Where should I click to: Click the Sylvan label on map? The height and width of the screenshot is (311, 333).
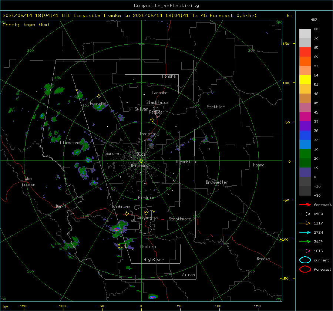coord(141,109)
